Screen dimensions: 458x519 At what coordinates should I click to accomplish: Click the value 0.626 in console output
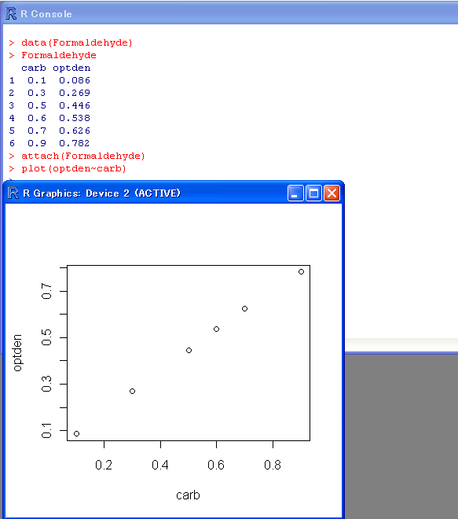click(x=75, y=131)
